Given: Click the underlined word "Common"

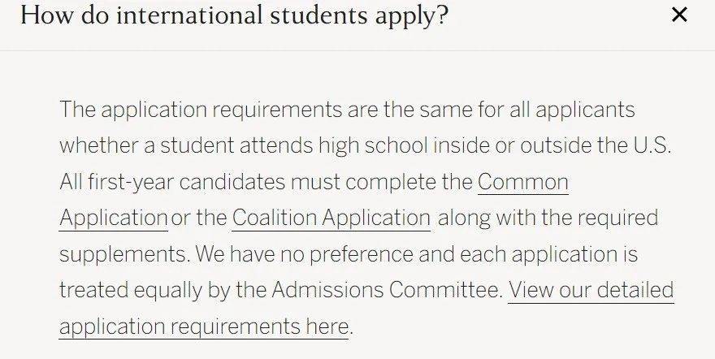Looking at the screenshot, I should coord(523,182).
